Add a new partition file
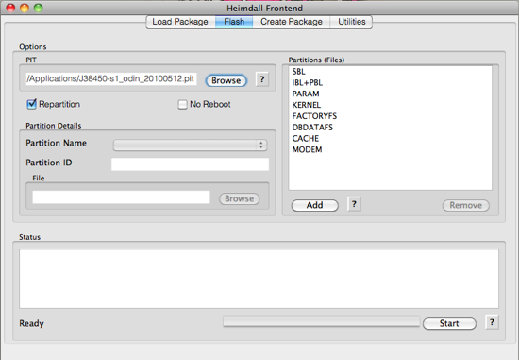This screenshot has width=519, height=360. (x=315, y=205)
